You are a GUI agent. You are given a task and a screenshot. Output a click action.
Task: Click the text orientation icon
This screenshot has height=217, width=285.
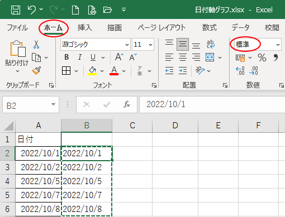click(200, 71)
